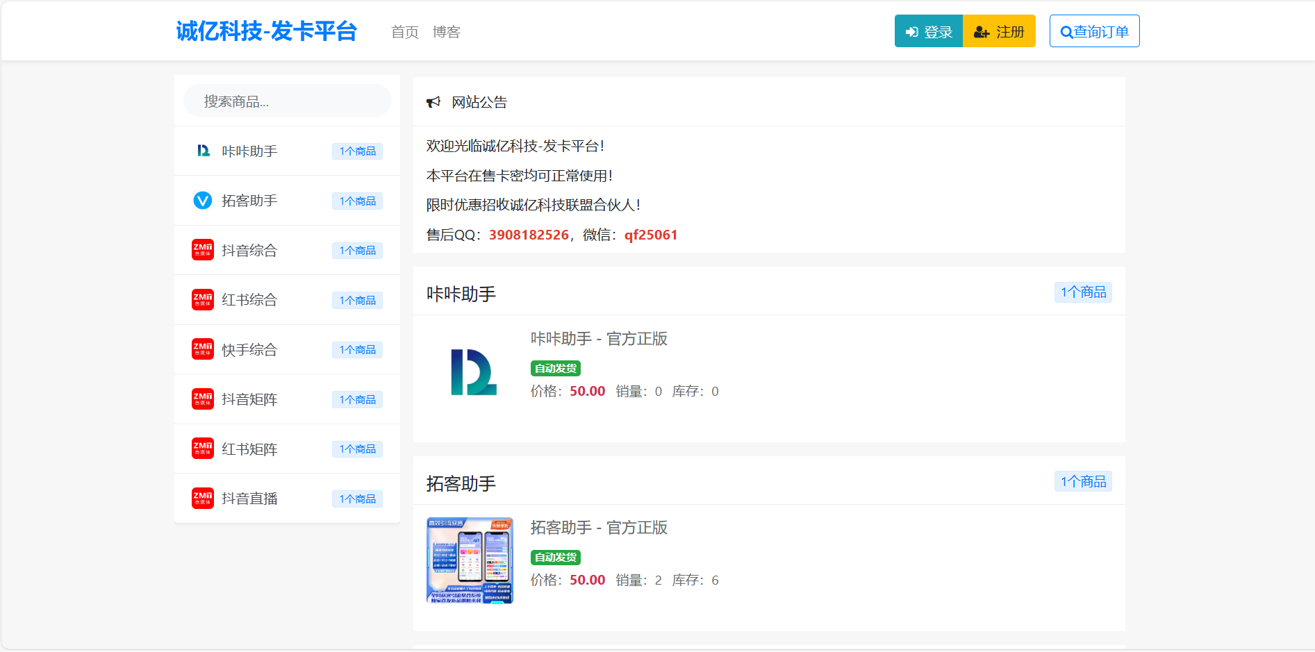Select 红书矩阵 category in sidebar
This screenshot has width=1315, height=652.
[287, 449]
